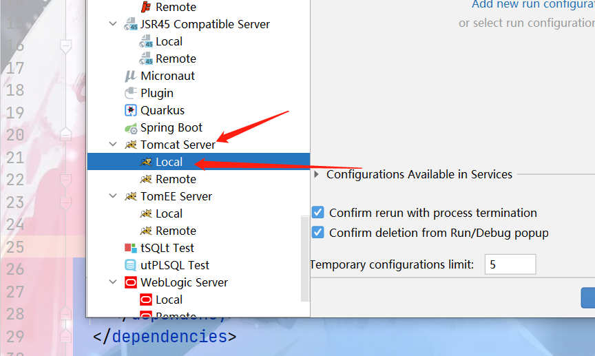Click the Tomcat Remote cat icon
Screen dimensions: 595x356
tap(146, 179)
